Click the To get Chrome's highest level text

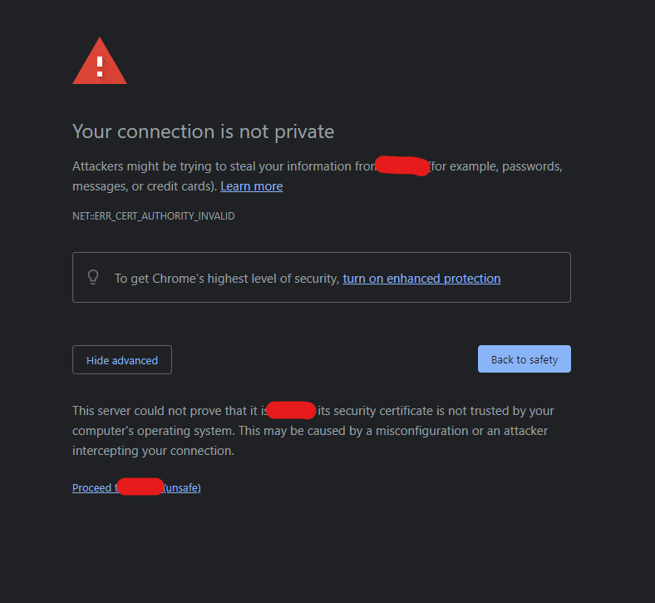click(x=227, y=279)
